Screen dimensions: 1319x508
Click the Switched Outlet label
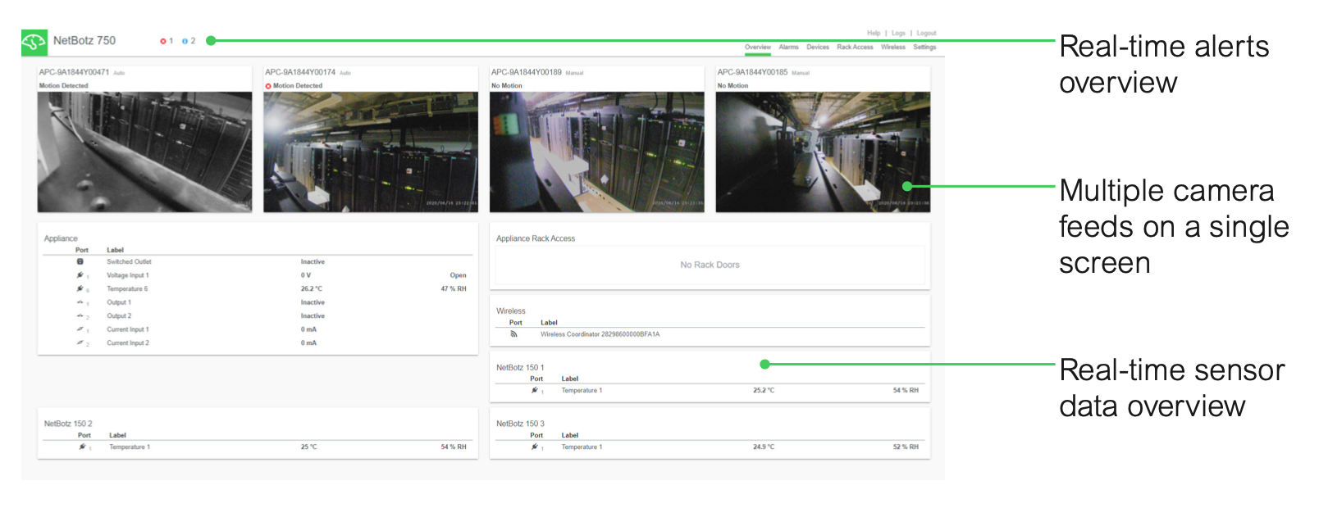pos(129,262)
